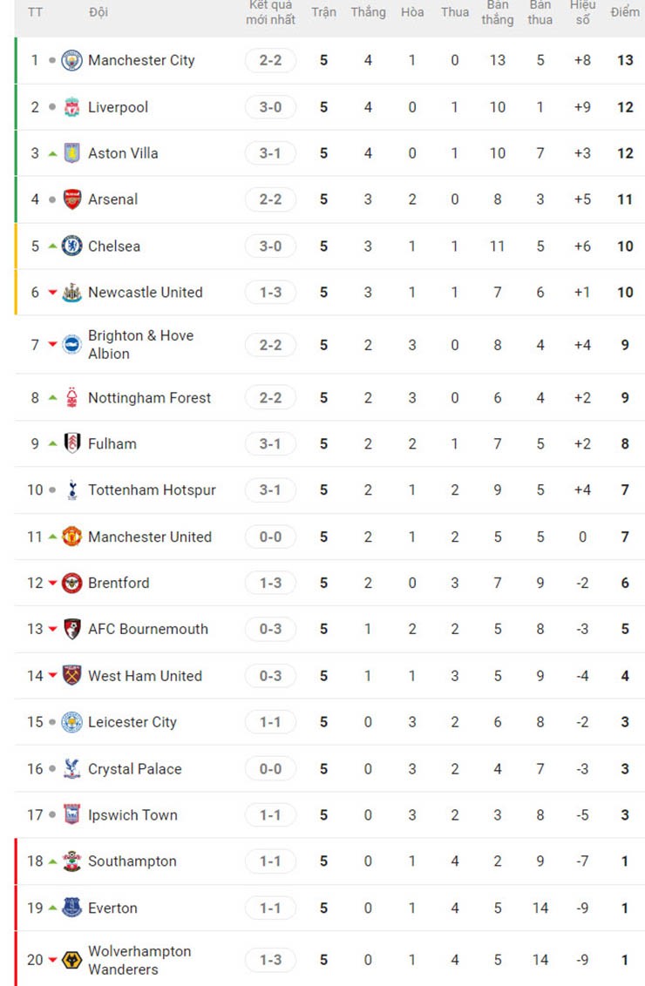
Task: Open Newcastle United's 1-3 latest result
Action: tap(270, 293)
